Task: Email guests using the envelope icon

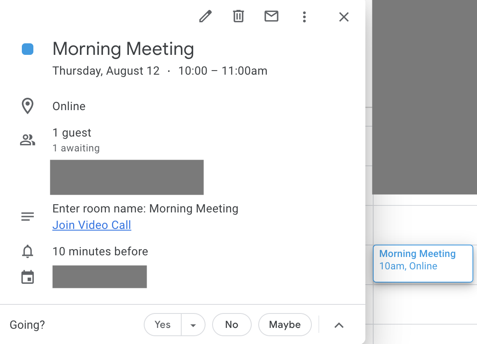Action: 271,16
